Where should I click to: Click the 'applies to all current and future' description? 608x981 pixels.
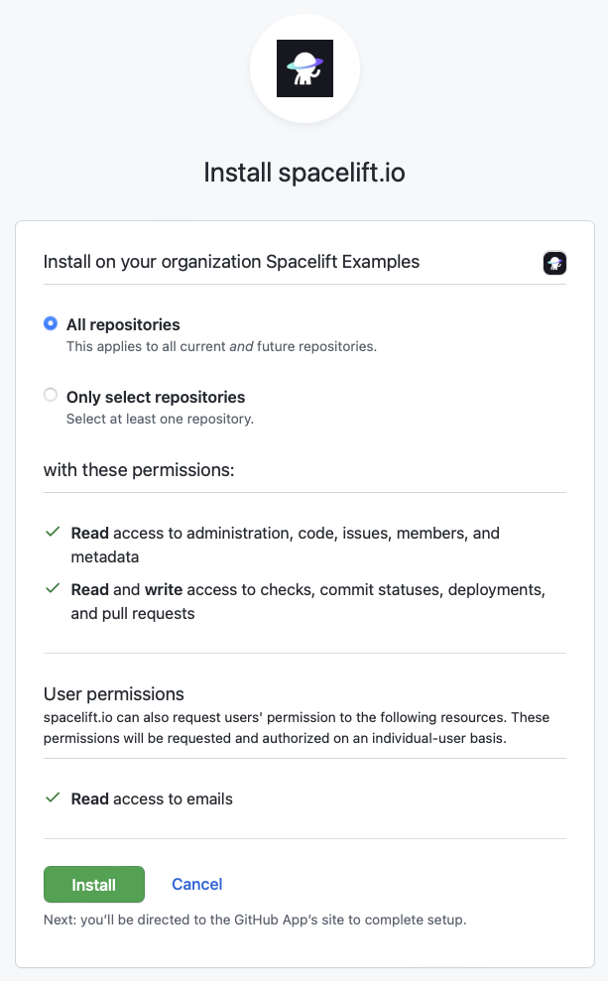(221, 346)
